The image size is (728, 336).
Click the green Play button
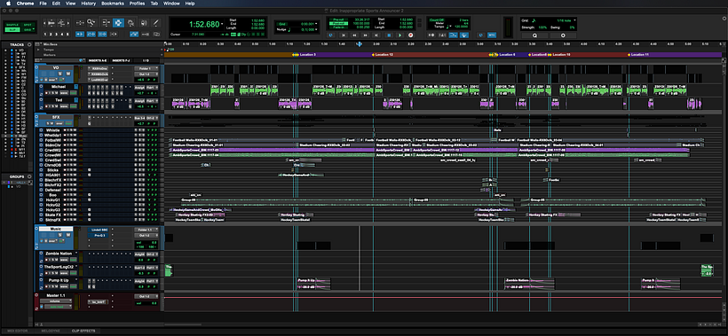[400, 35]
